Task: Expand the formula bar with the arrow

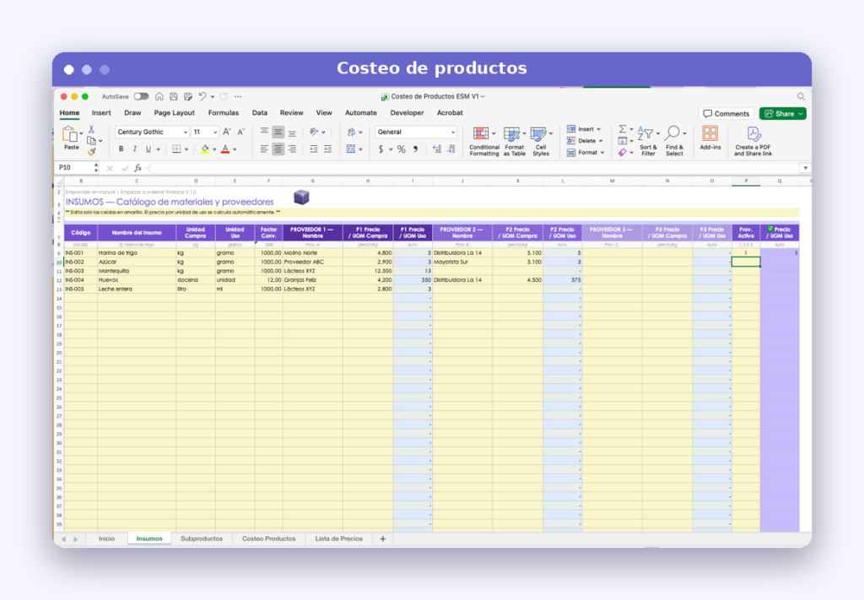Action: click(x=805, y=168)
